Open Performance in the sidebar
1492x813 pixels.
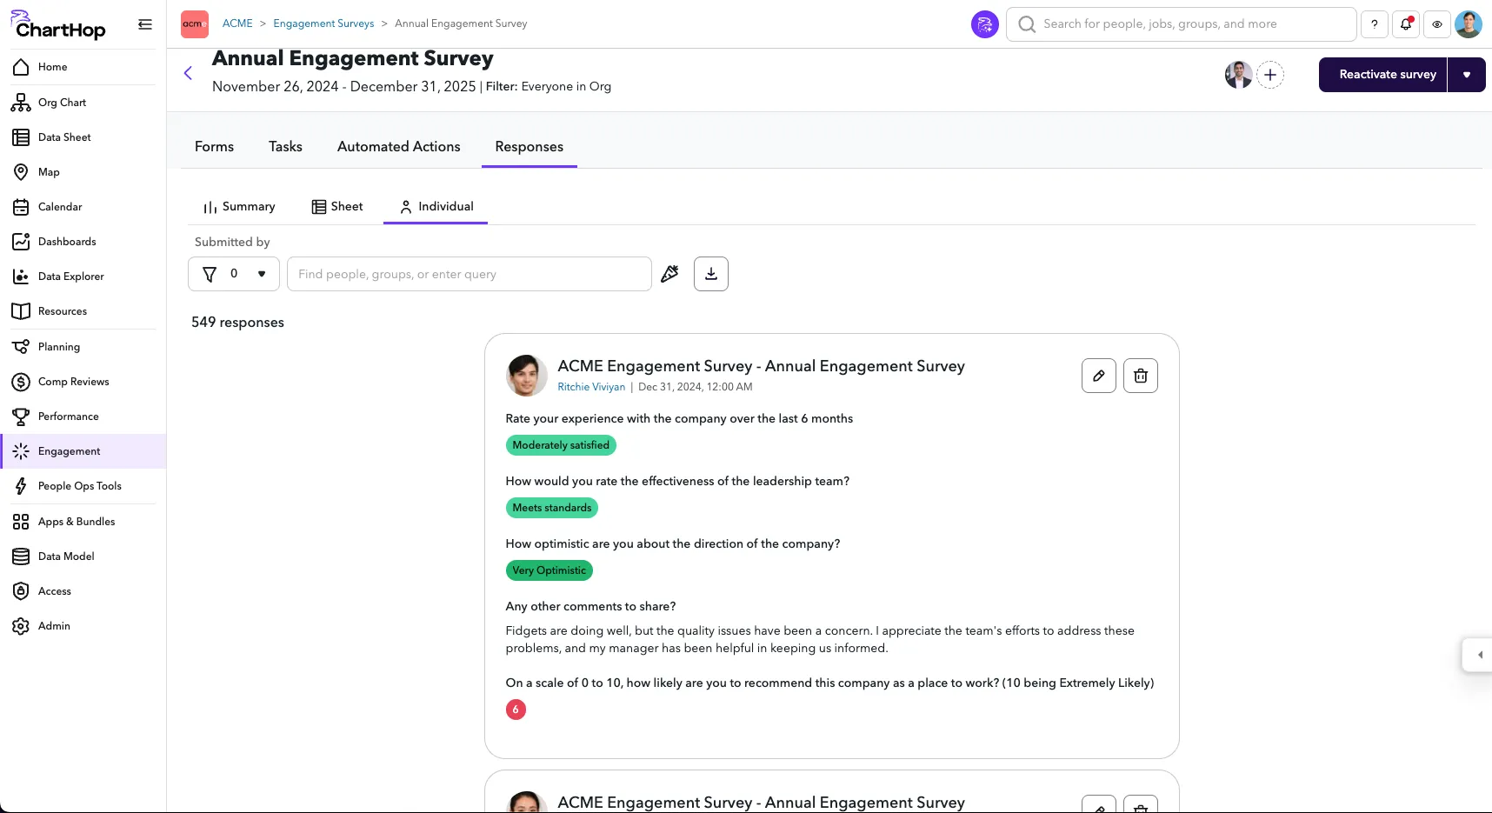[83, 416]
